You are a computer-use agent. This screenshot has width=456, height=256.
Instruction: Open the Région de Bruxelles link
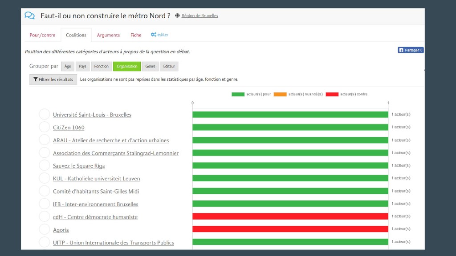200,16
